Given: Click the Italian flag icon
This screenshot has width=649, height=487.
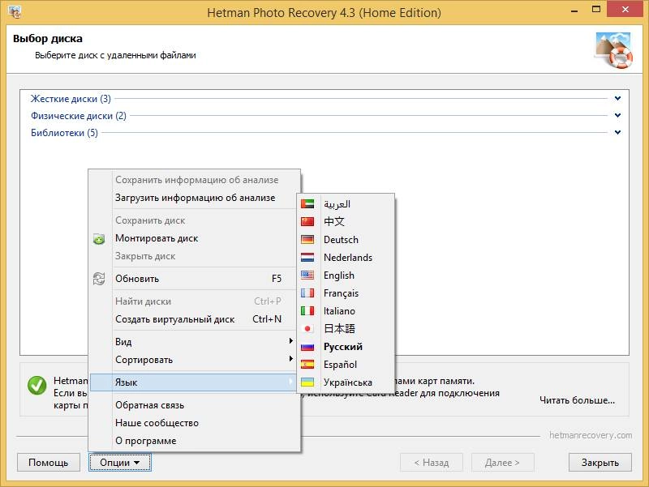Looking at the screenshot, I should click(x=307, y=311).
